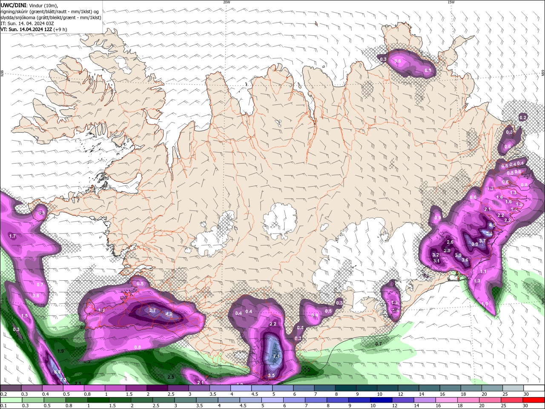Click the 1.0 value near the southeast coast
Screen dimensions: 545x409
(485, 304)
